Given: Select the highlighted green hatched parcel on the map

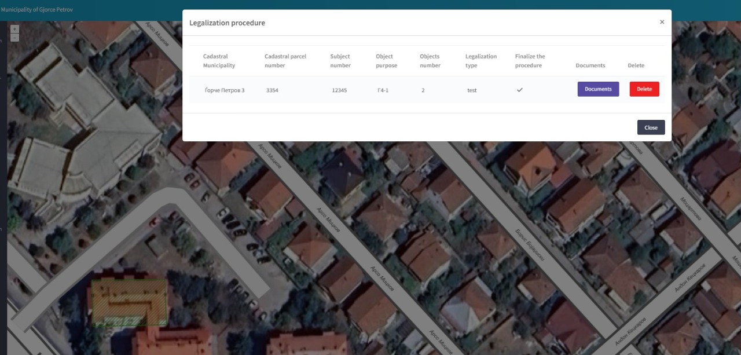Looking at the screenshot, I should [129, 302].
